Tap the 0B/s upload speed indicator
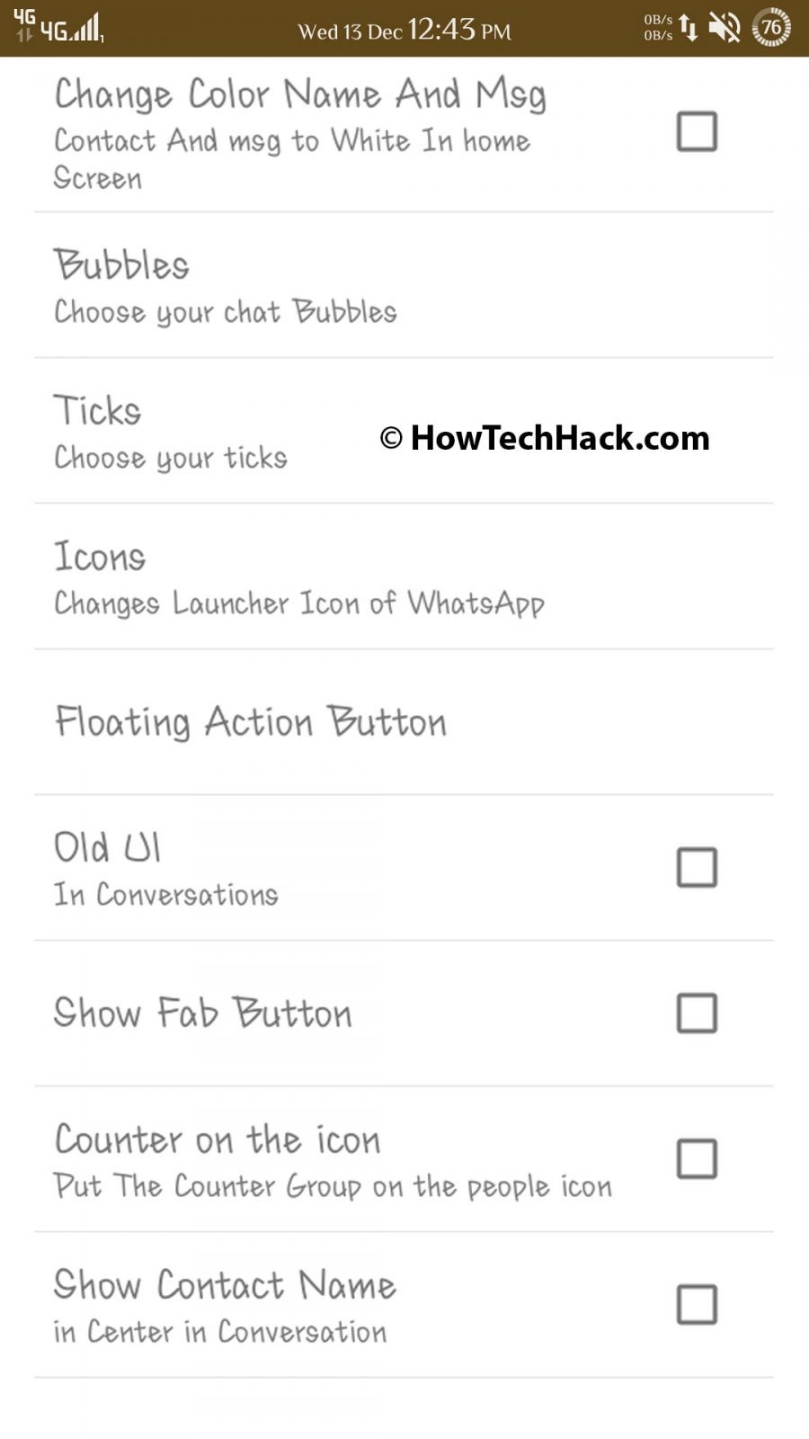This screenshot has height=1439, width=809. tap(657, 18)
